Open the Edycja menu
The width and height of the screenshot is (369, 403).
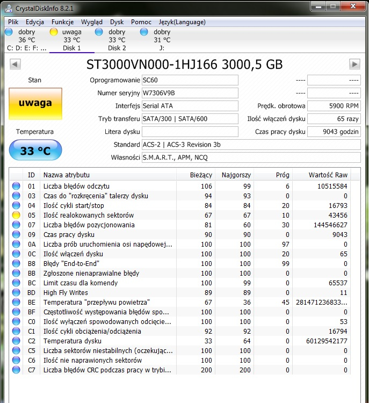click(35, 22)
